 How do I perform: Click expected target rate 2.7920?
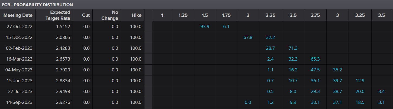tap(63, 70)
